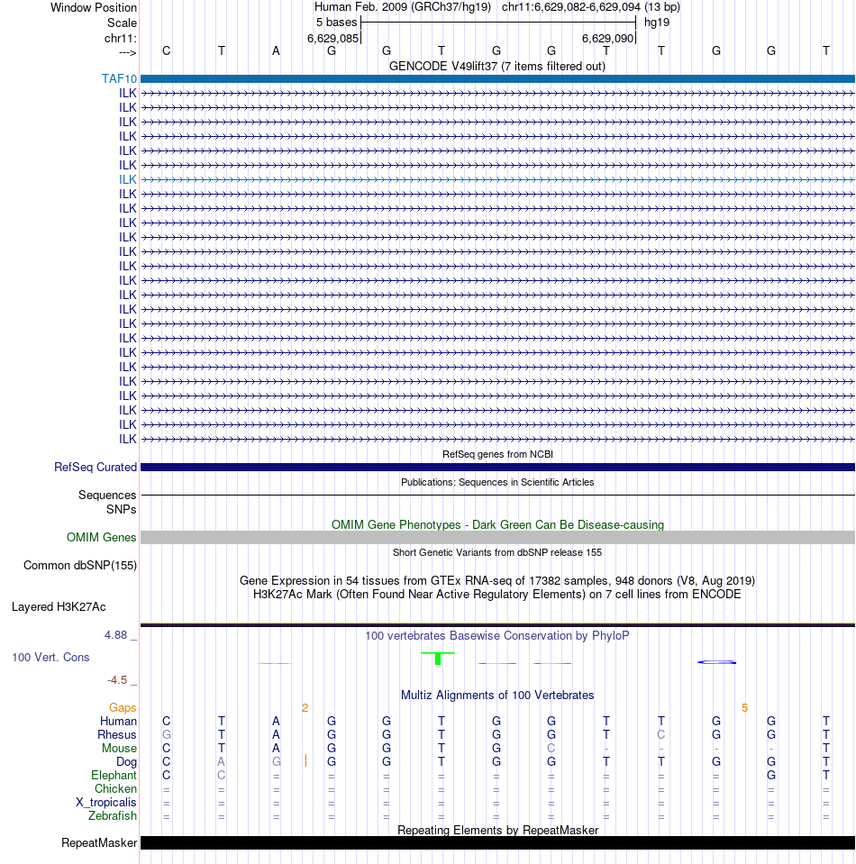Click the Human alignment row label

click(119, 722)
